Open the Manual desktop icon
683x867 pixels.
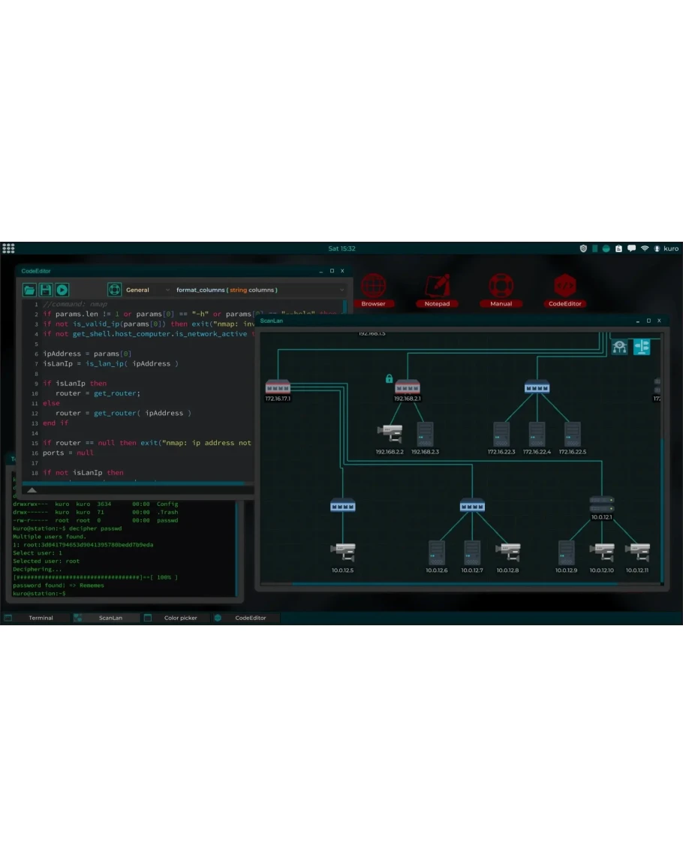[501, 289]
